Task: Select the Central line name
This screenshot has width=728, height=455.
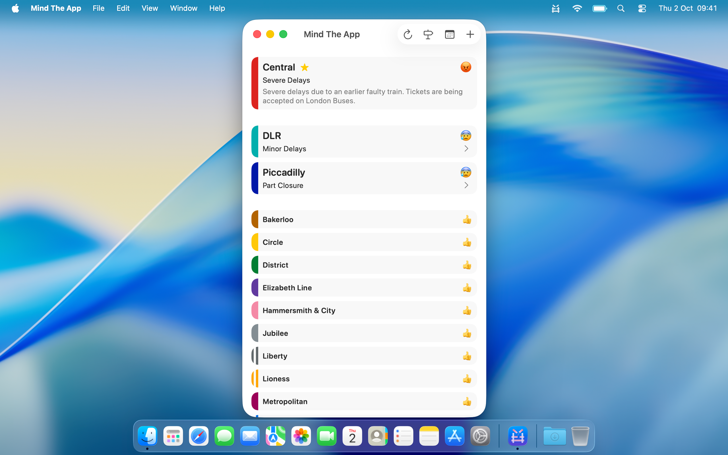Action: 279,67
